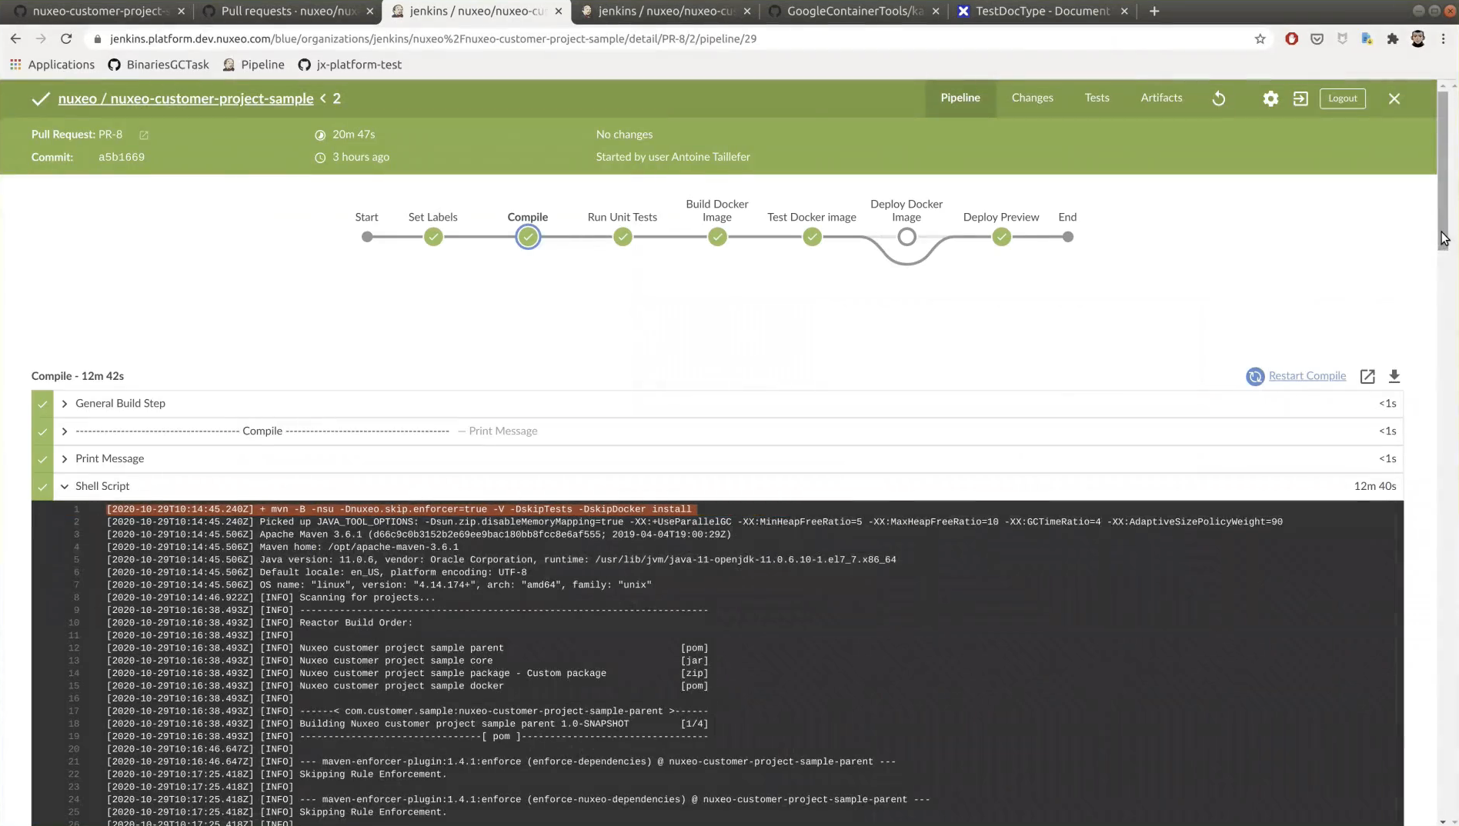Click the Restart Compile circular icon
This screenshot has width=1459, height=826.
coord(1255,376)
